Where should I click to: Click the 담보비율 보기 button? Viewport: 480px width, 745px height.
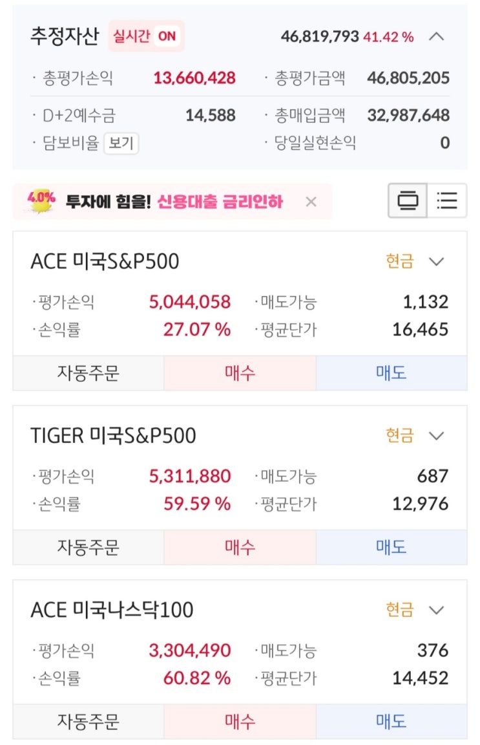[121, 143]
